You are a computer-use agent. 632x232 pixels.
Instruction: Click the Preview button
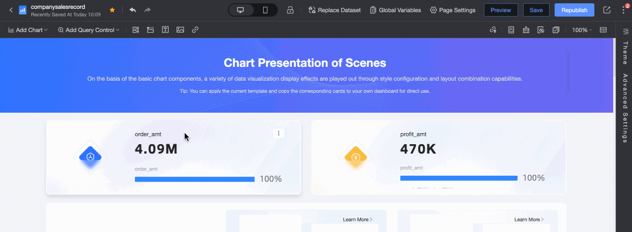pyautogui.click(x=500, y=10)
